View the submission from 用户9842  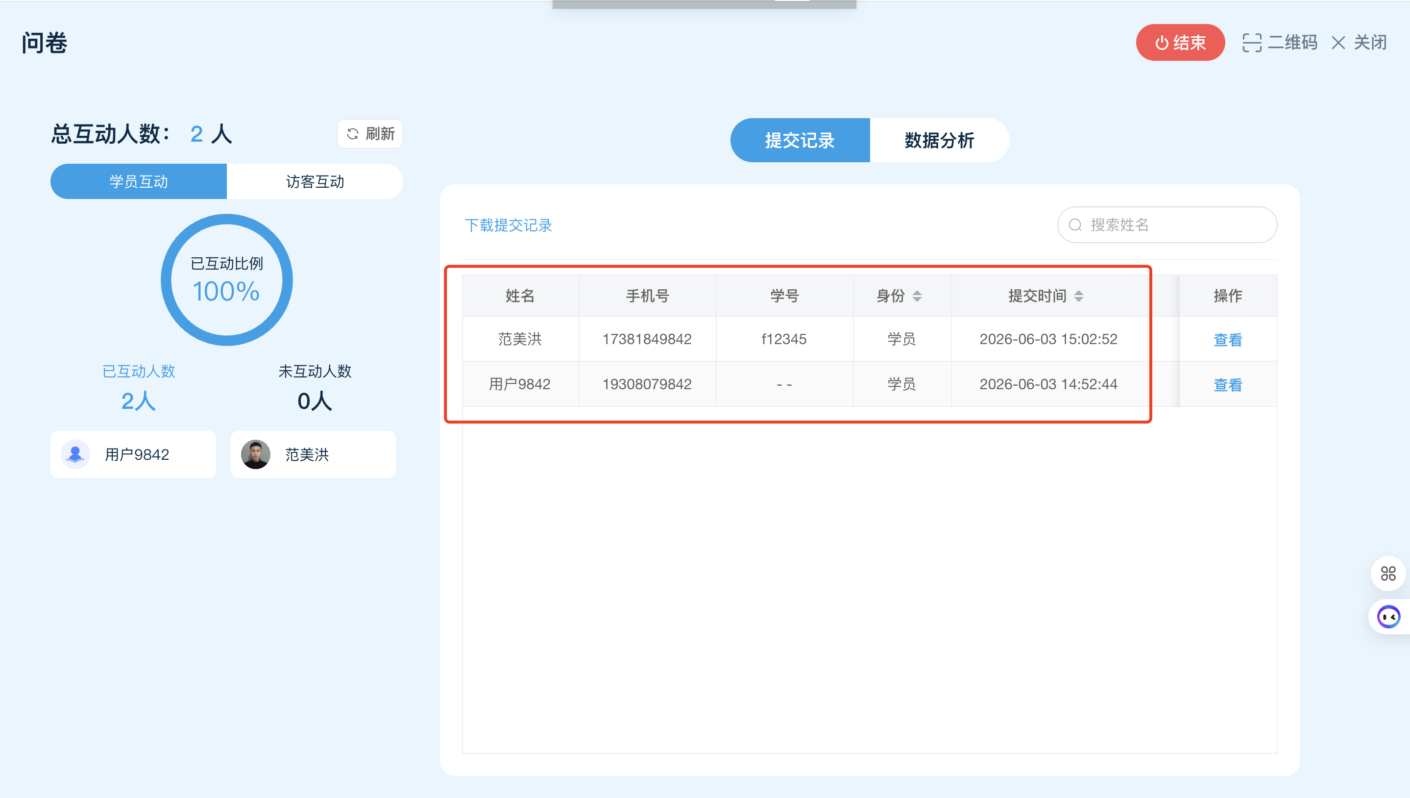(1228, 385)
